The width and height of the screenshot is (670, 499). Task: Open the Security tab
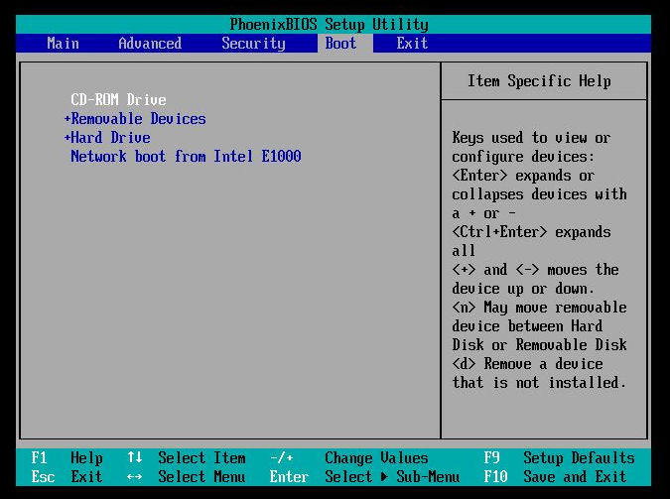coord(253,44)
